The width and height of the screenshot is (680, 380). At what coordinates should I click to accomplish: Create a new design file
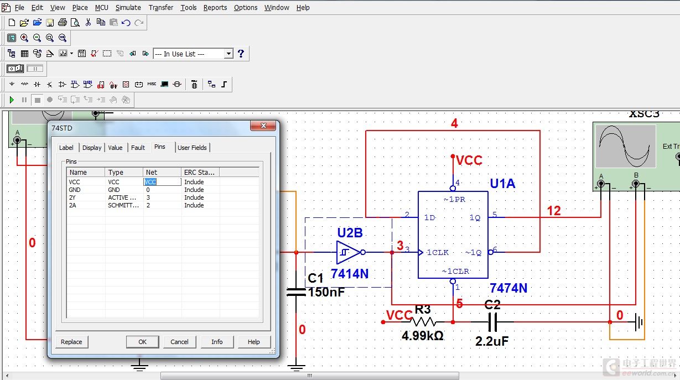pos(12,23)
